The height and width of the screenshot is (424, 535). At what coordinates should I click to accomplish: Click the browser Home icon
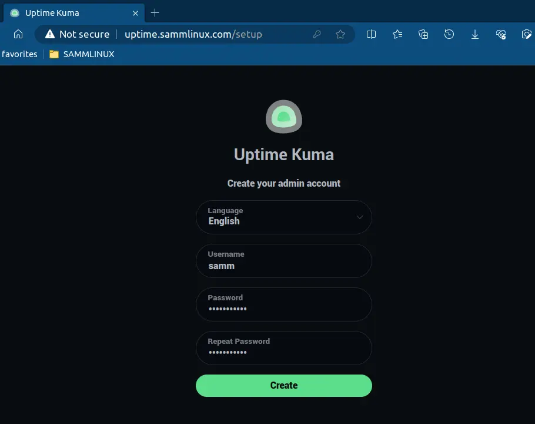point(18,34)
